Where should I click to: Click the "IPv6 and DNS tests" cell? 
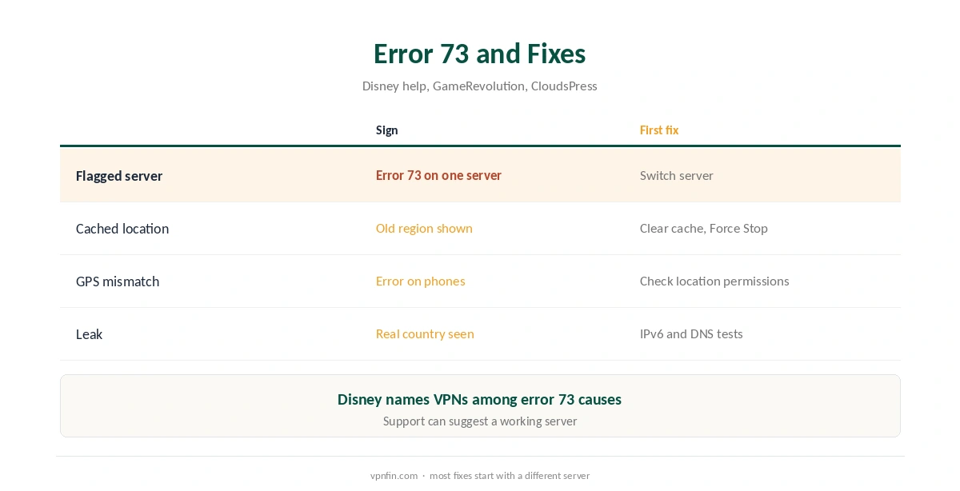coord(691,333)
